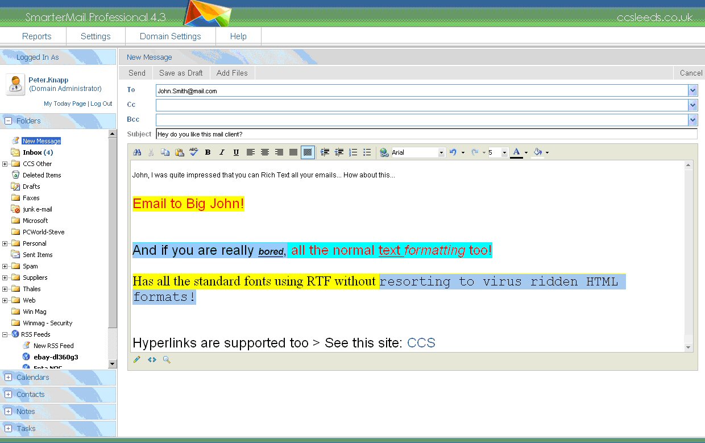Cancel the new message
This screenshot has height=443, width=705.
691,73
